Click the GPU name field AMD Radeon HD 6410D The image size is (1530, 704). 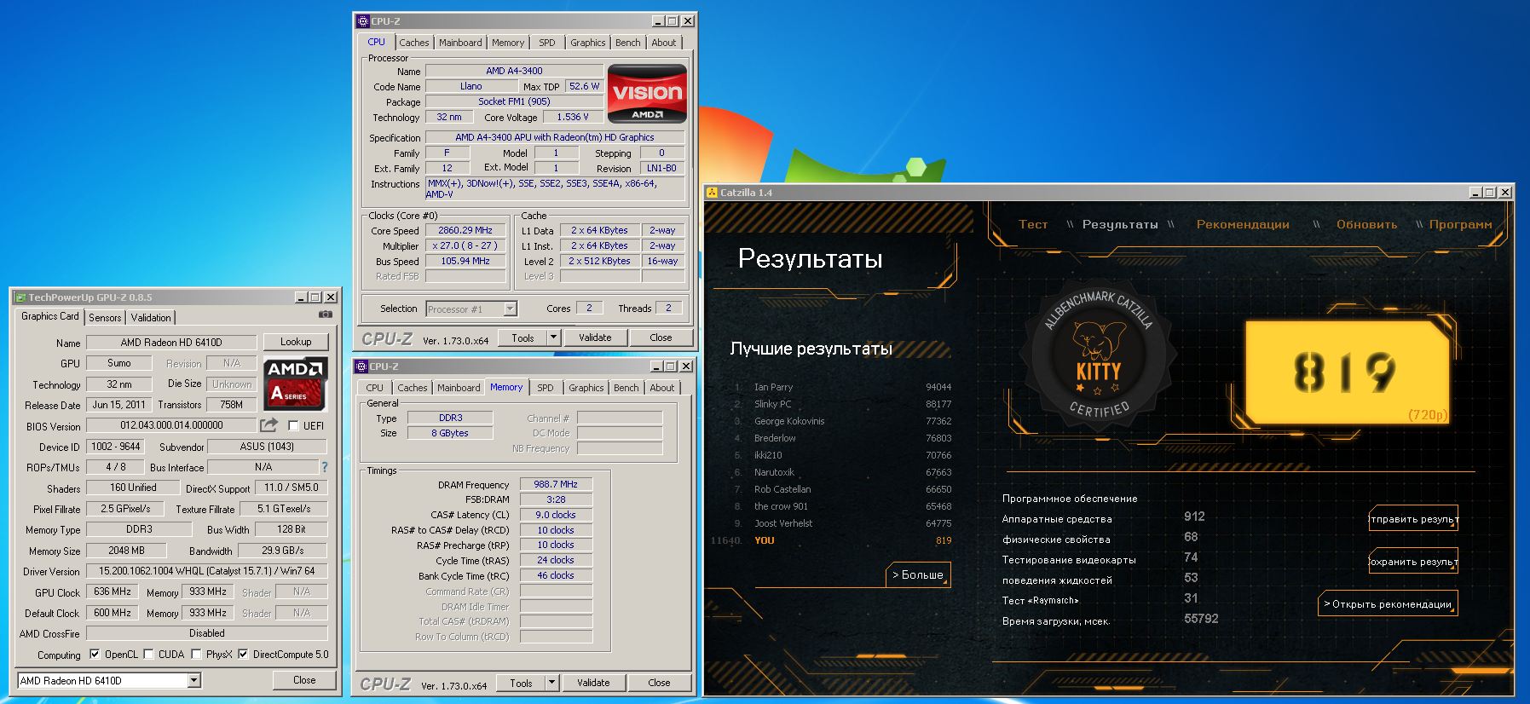click(x=171, y=342)
